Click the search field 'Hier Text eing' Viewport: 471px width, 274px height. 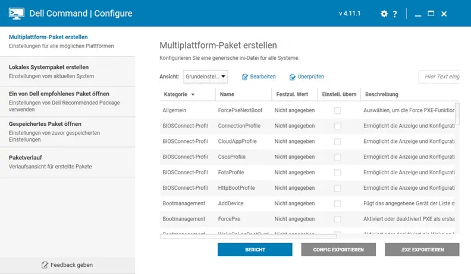439,77
